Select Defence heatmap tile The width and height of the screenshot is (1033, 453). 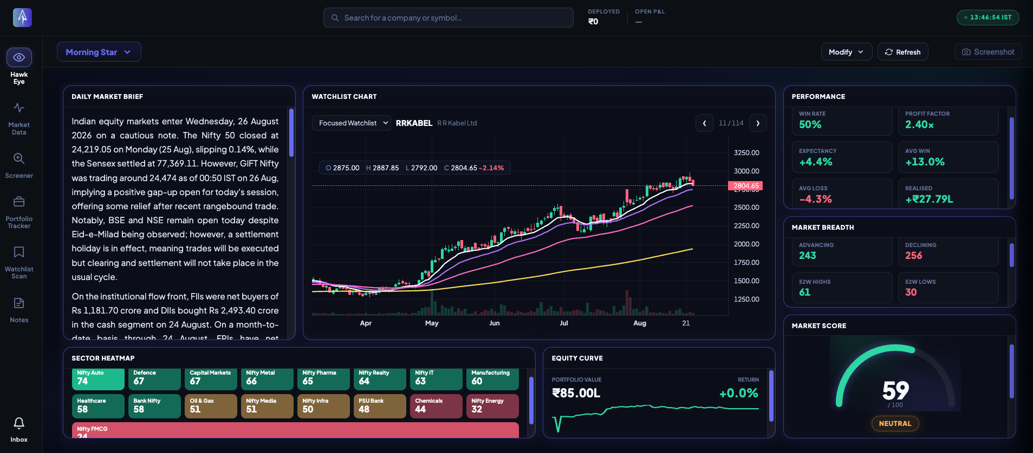(154, 378)
